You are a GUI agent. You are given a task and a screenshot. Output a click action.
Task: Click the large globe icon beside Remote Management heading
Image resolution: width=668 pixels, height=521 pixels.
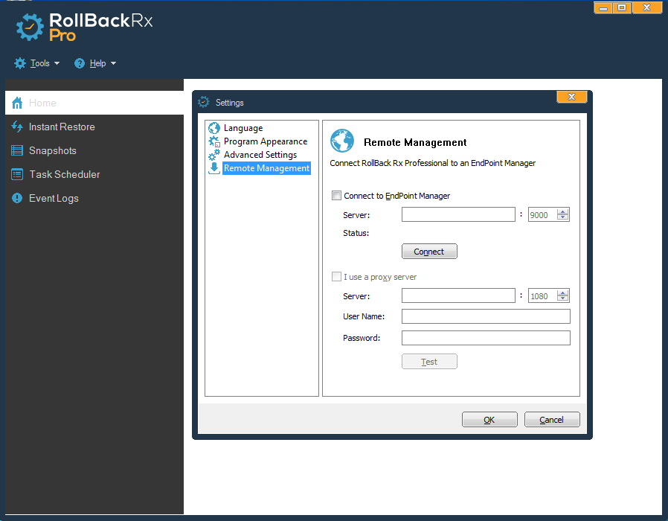[x=342, y=141]
